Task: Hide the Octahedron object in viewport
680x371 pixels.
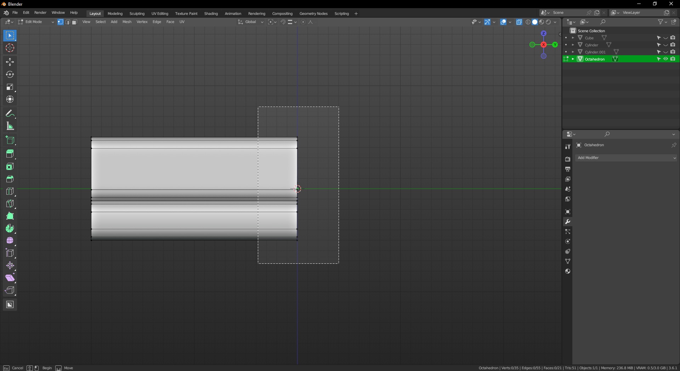Action: (x=665, y=59)
